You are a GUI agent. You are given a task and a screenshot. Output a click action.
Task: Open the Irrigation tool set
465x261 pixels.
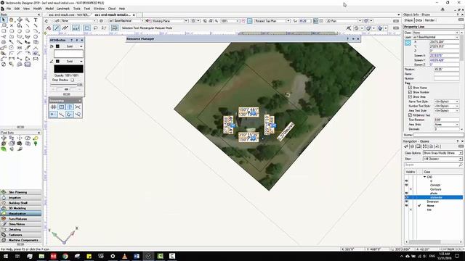point(21,198)
